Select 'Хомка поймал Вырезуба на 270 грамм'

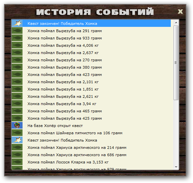pyautogui.click(x=91, y=60)
